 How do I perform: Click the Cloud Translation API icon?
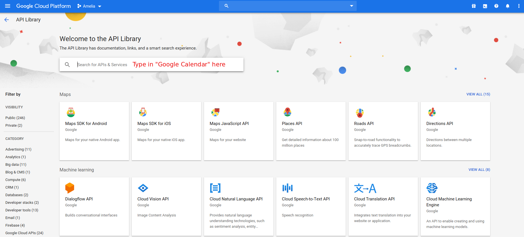click(365, 188)
